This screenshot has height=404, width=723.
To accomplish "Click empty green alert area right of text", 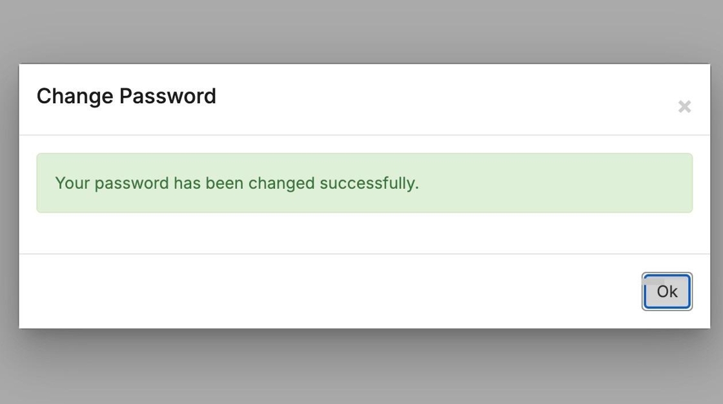I will (x=555, y=183).
